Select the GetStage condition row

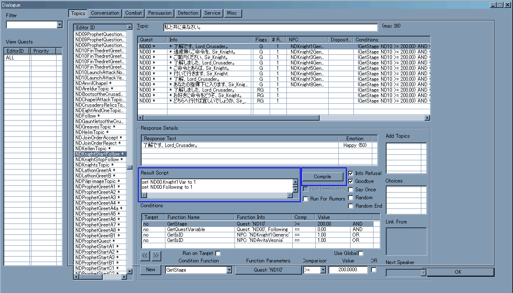(261, 224)
